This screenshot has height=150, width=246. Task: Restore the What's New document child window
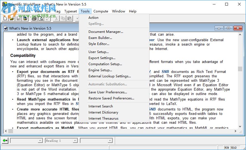tap(228, 28)
